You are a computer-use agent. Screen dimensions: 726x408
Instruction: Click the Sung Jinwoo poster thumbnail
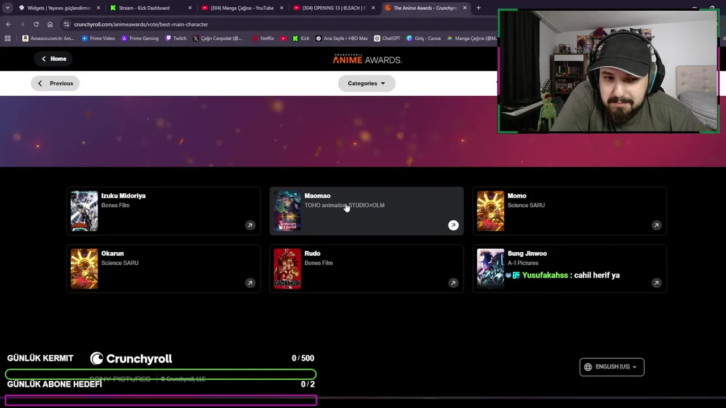pyautogui.click(x=490, y=269)
